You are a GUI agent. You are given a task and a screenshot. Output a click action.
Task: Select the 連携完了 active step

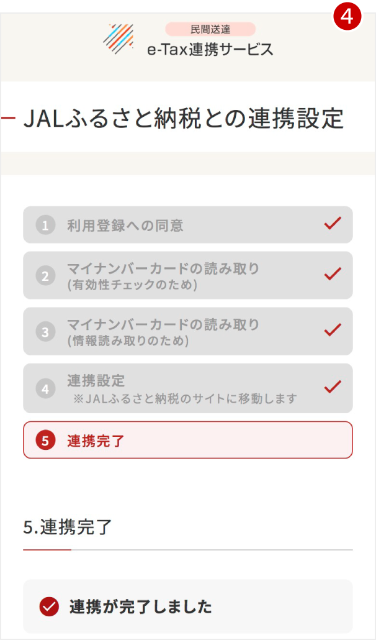[x=188, y=441]
